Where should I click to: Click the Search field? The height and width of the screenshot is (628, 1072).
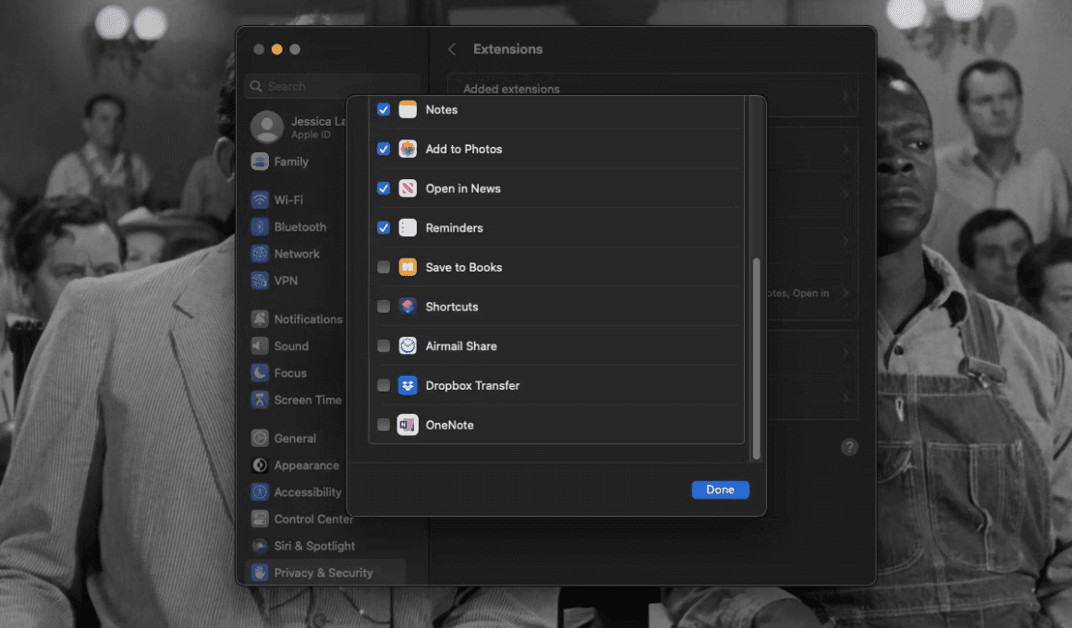pyautogui.click(x=333, y=86)
